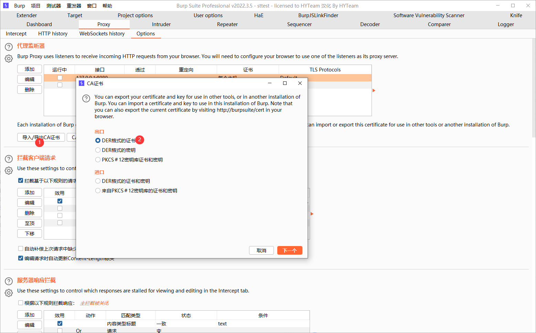Open the Comparer tab
536x333 pixels.
pyautogui.click(x=439, y=24)
